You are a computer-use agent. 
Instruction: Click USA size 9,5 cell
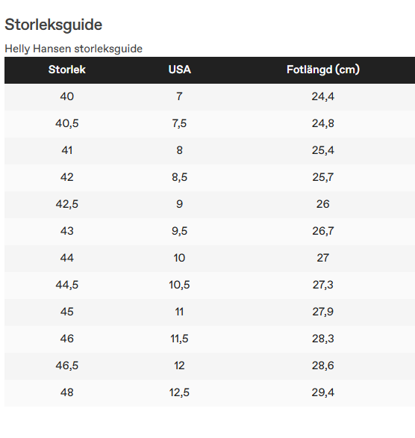coord(180,231)
